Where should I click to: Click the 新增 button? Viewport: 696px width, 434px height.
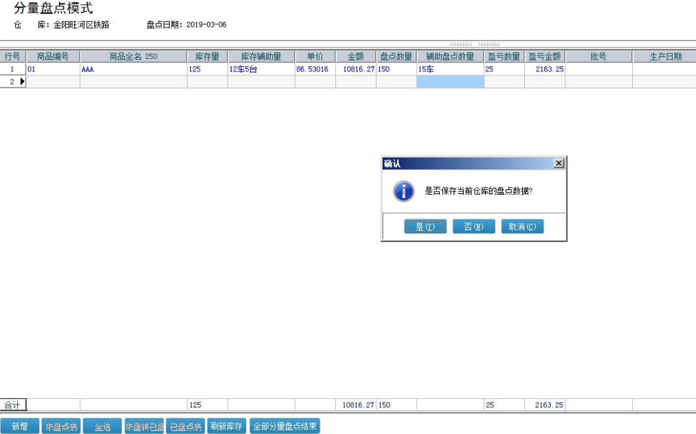point(20,426)
